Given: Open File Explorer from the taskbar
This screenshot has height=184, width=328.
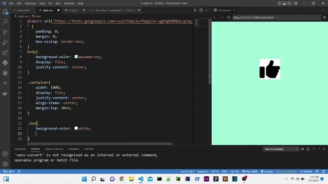Looking at the screenshot, I should click(x=131, y=179).
